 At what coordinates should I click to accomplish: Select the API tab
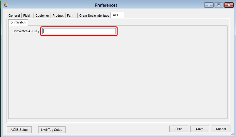[x=117, y=15]
